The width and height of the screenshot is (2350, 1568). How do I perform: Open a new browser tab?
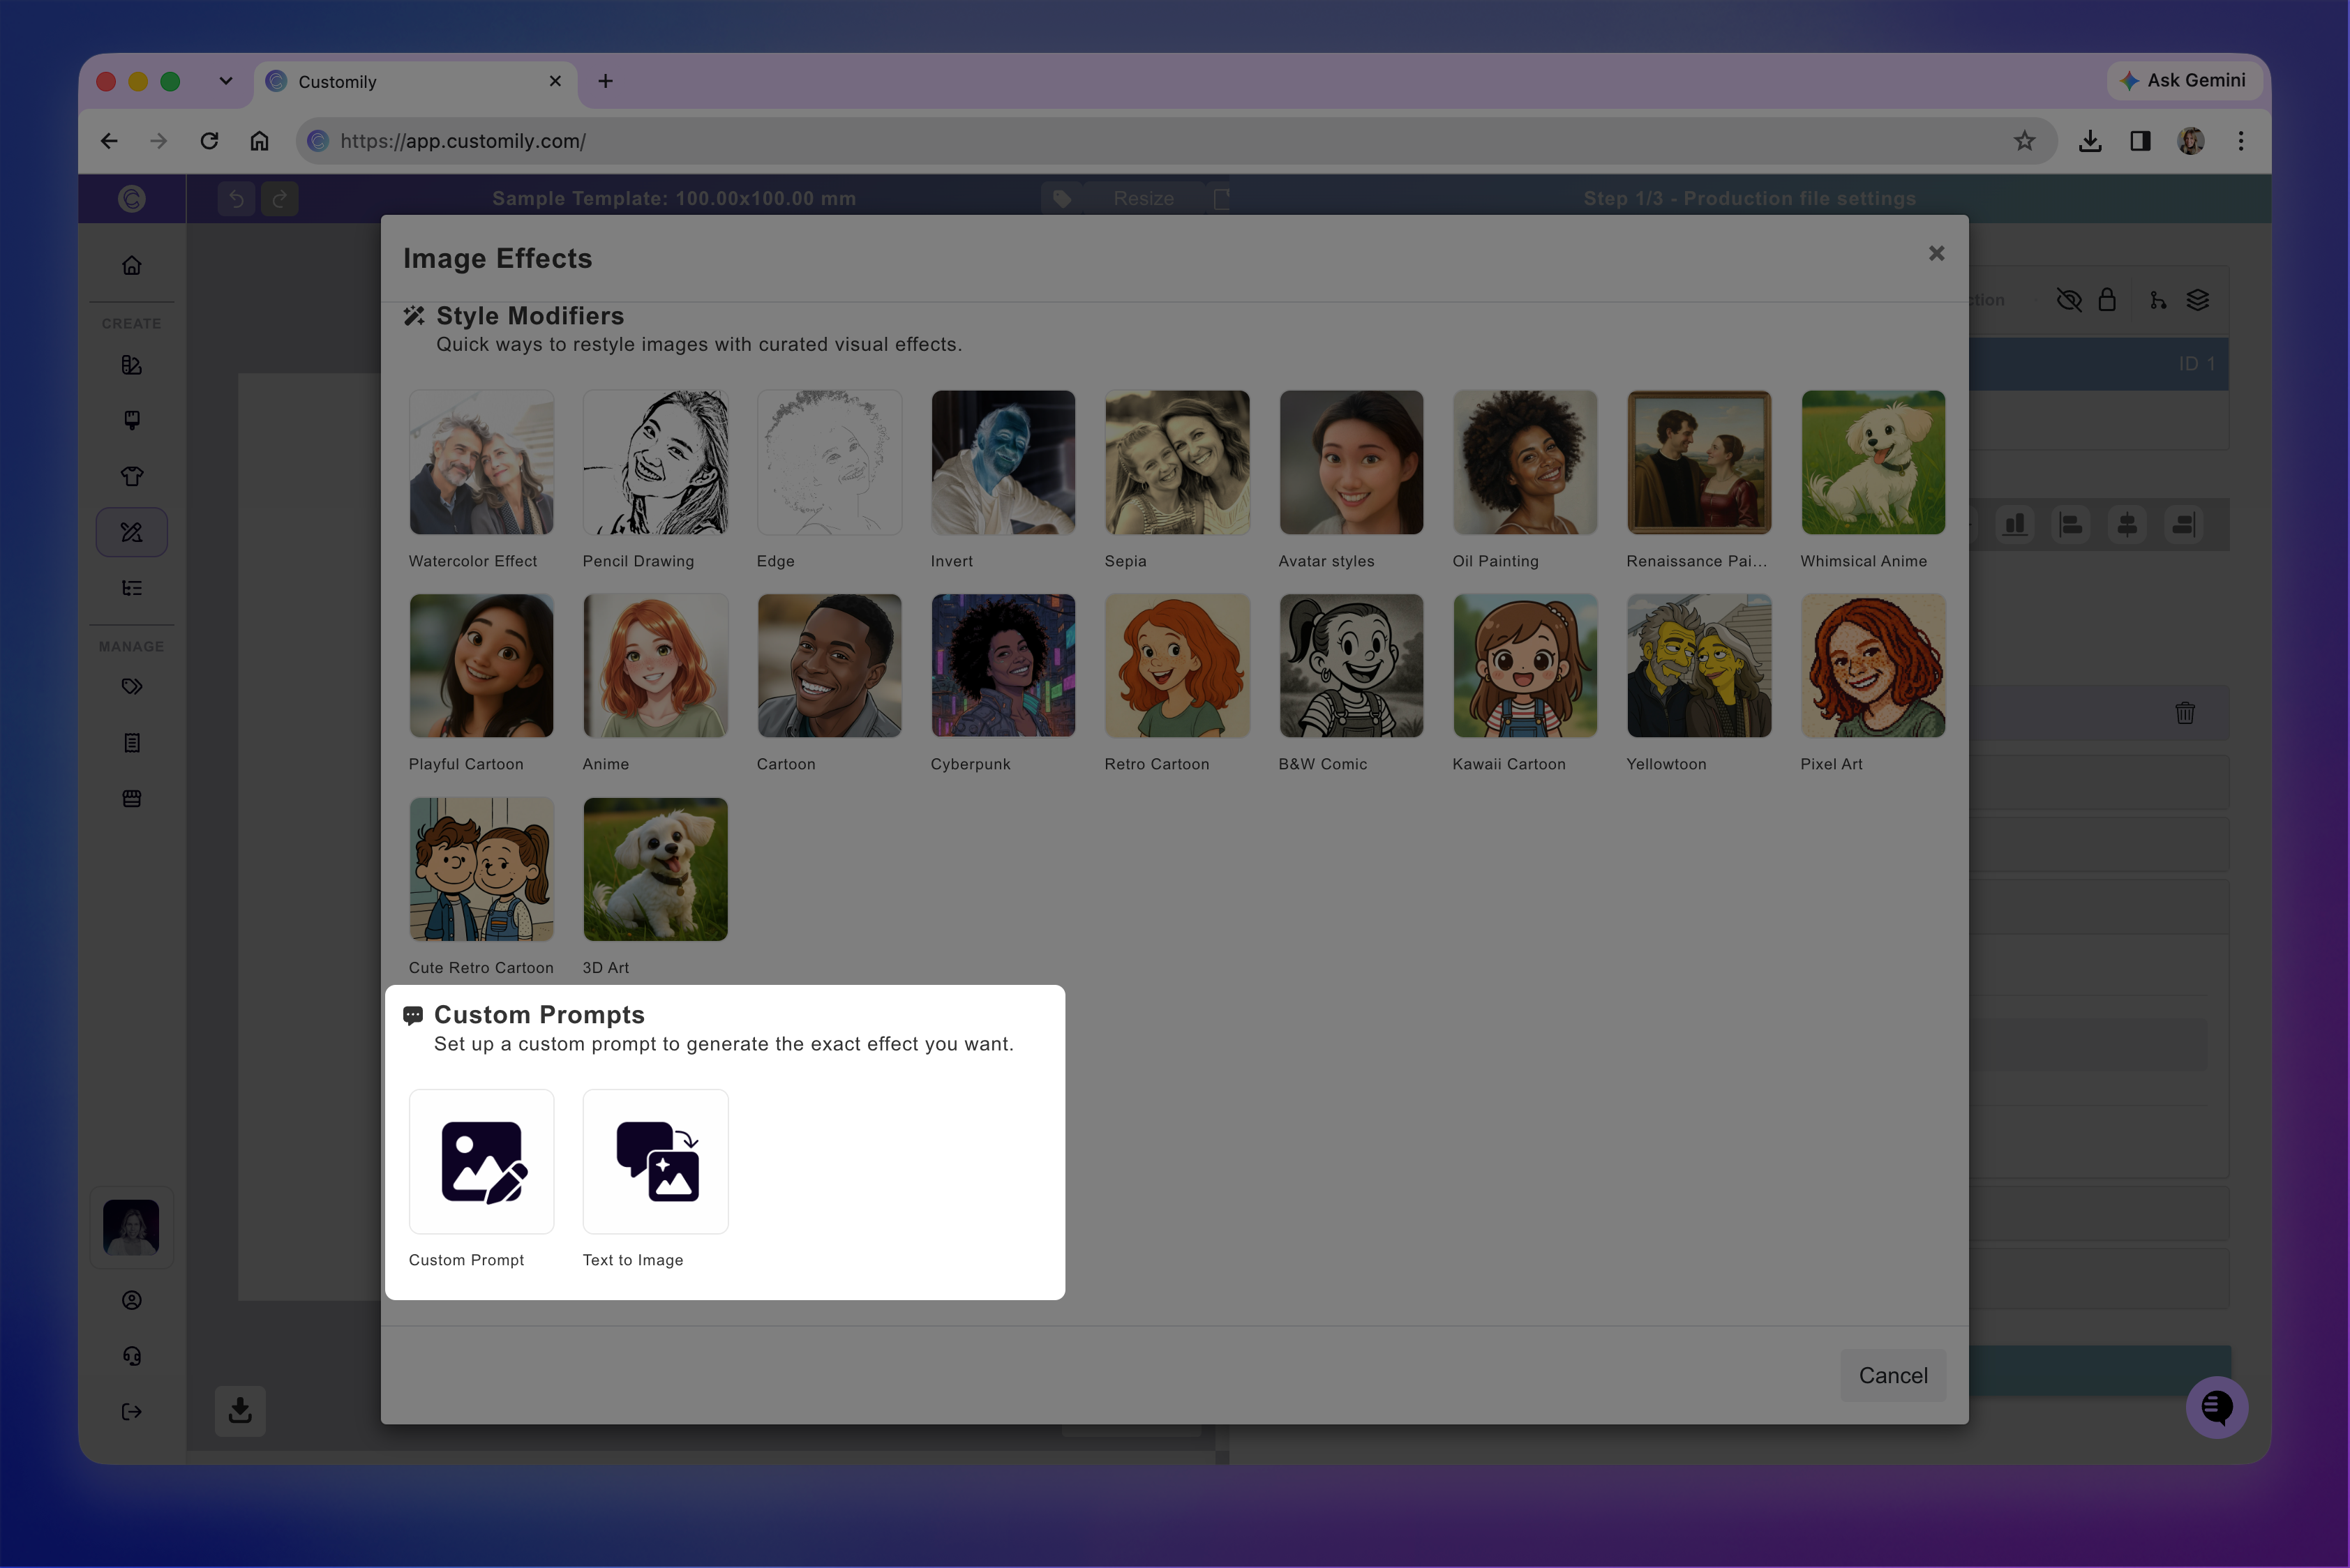pyautogui.click(x=605, y=81)
